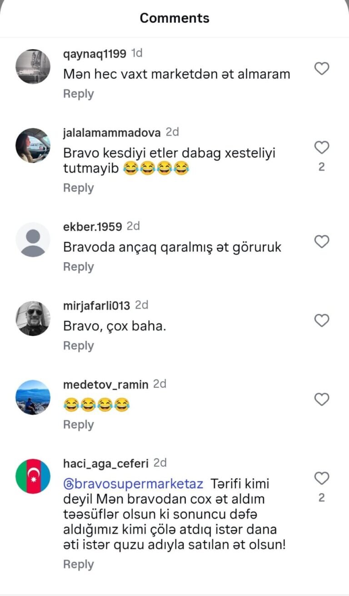The image size is (349, 596).
Task: View ekber.1959's default avatar
Action: [33, 240]
